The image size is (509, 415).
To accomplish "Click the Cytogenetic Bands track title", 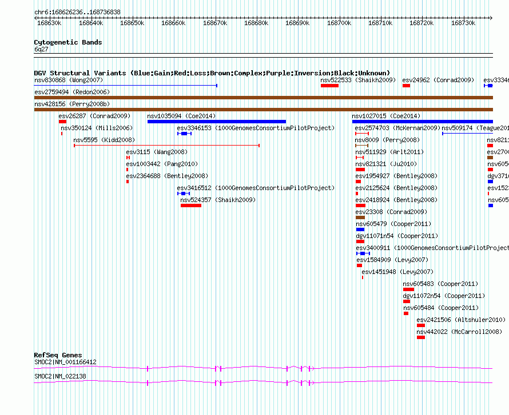I will [68, 42].
